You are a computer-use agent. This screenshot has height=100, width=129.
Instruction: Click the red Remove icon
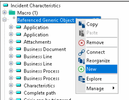(x=82, y=43)
